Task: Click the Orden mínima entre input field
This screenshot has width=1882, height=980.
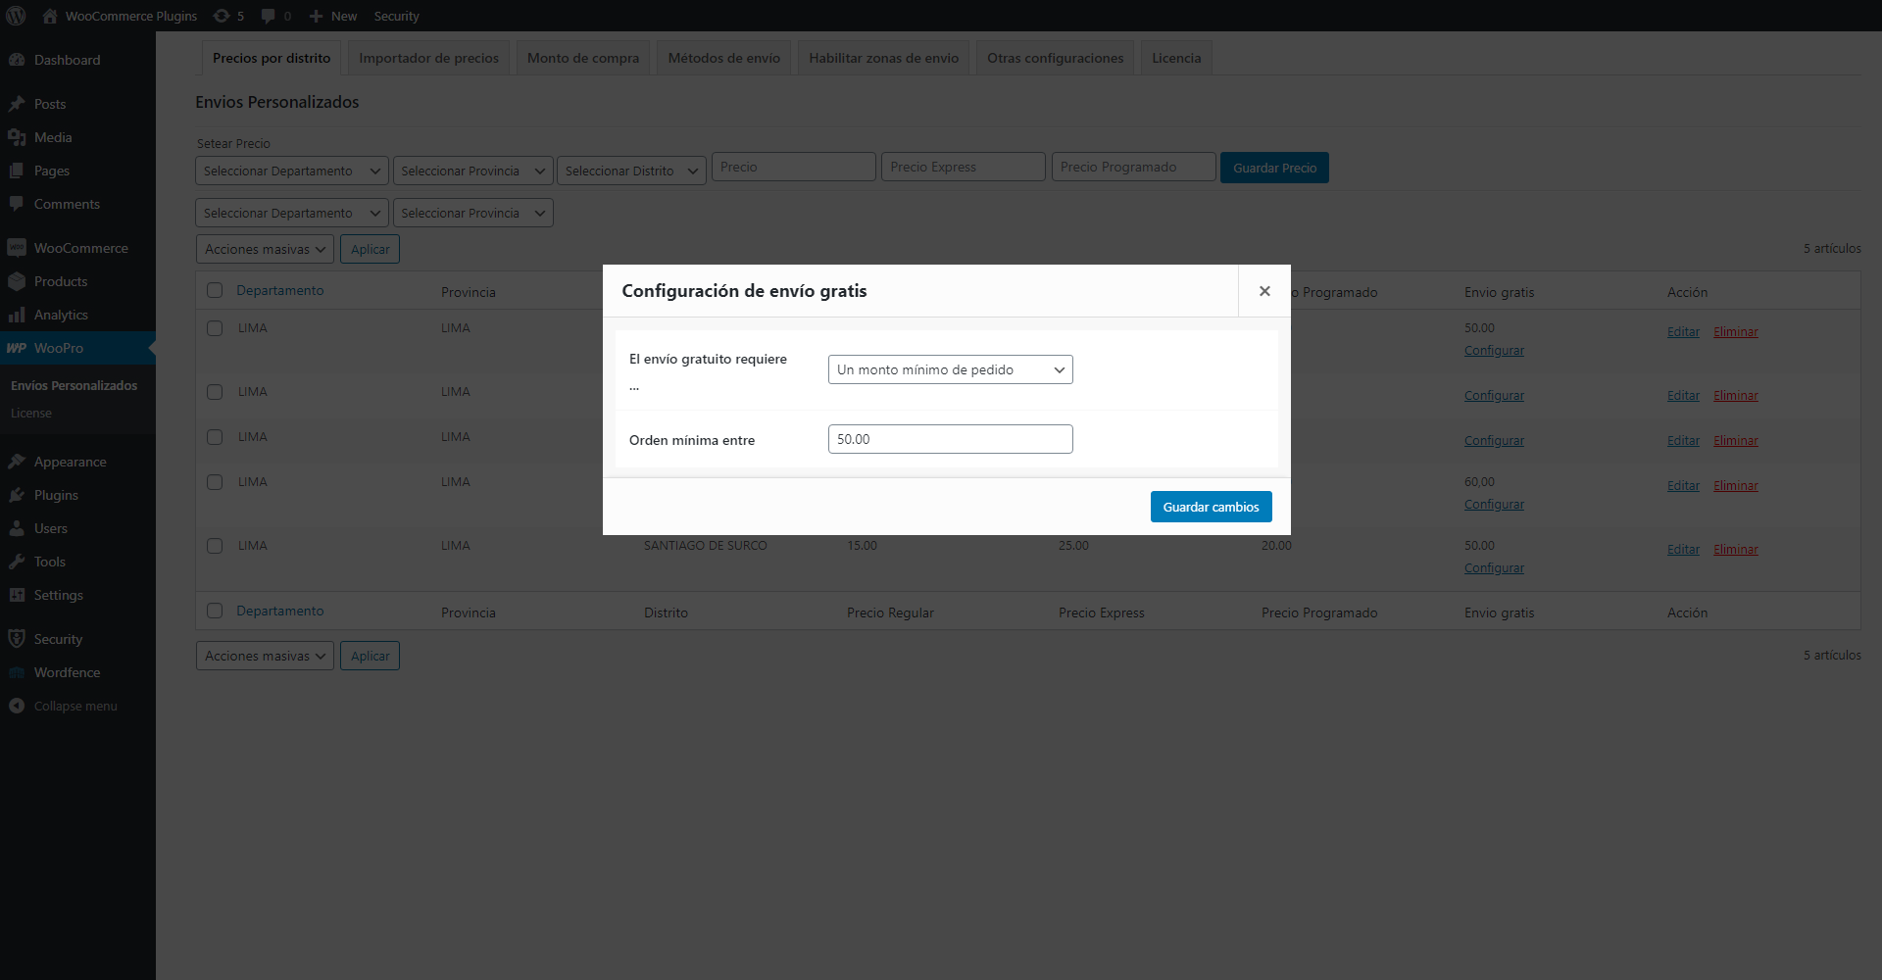Action: tap(950, 439)
